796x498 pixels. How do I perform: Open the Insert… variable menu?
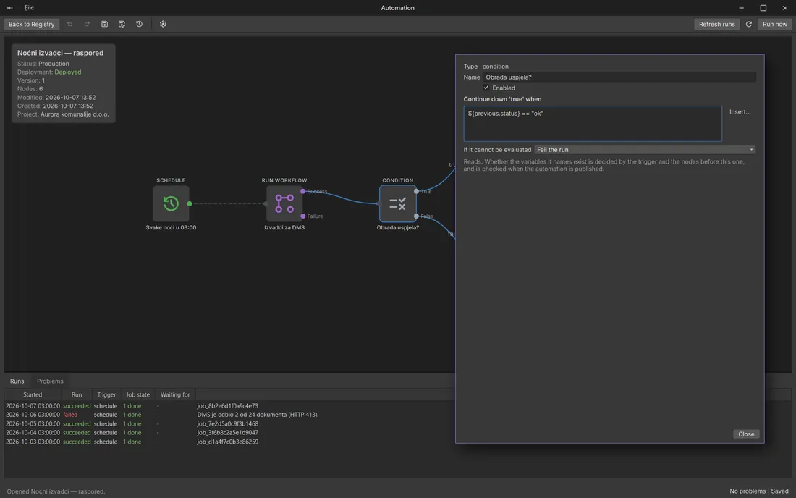click(740, 111)
